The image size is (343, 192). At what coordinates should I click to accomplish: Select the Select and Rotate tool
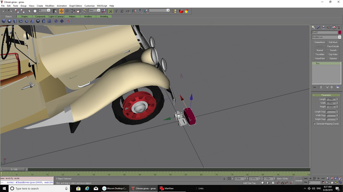(73, 11)
